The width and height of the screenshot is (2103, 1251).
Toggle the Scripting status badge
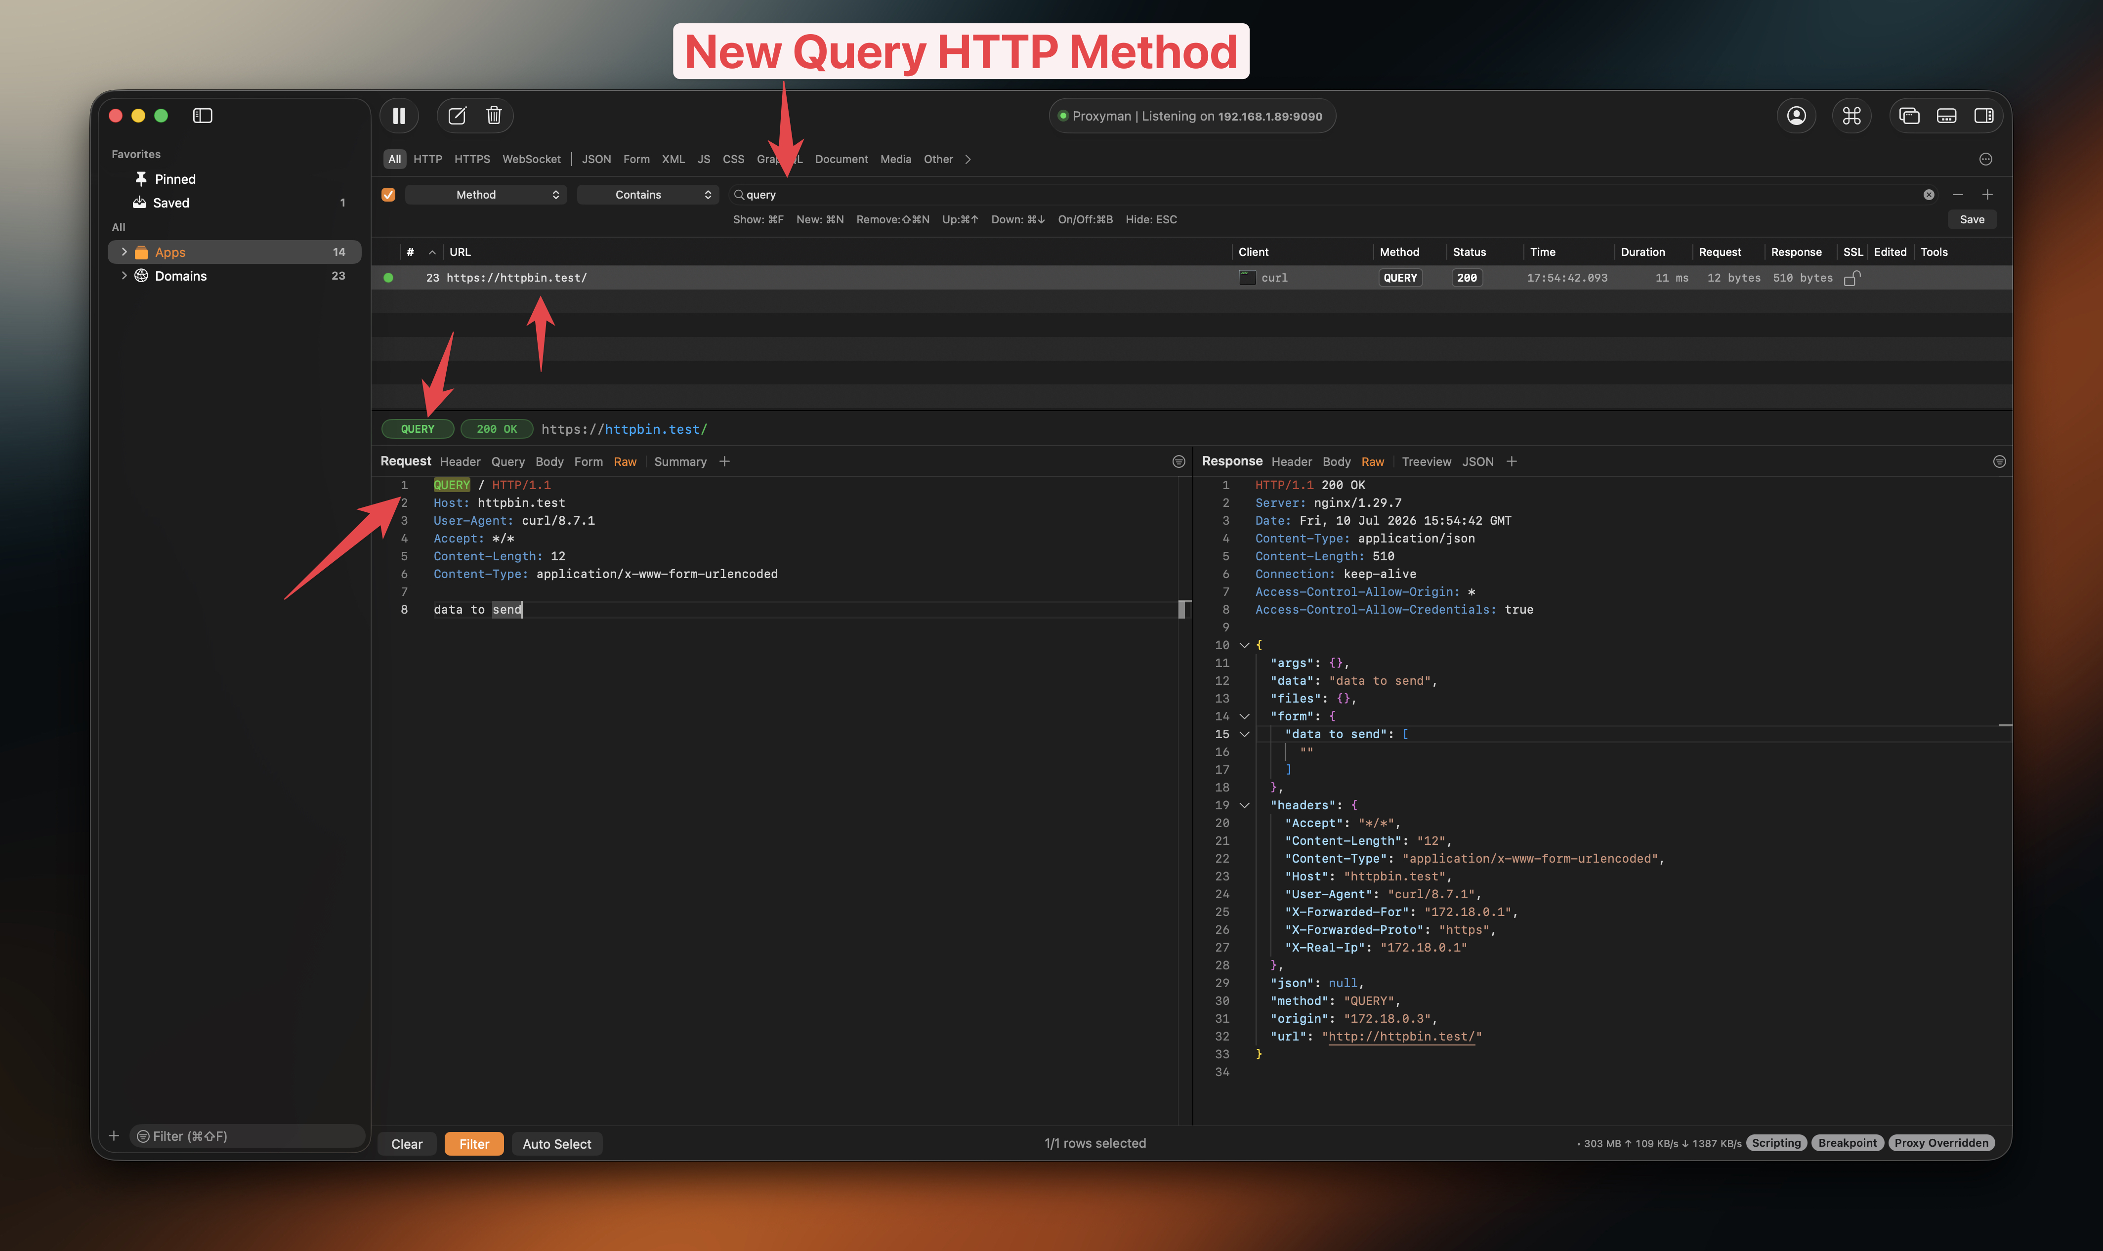1776,1143
